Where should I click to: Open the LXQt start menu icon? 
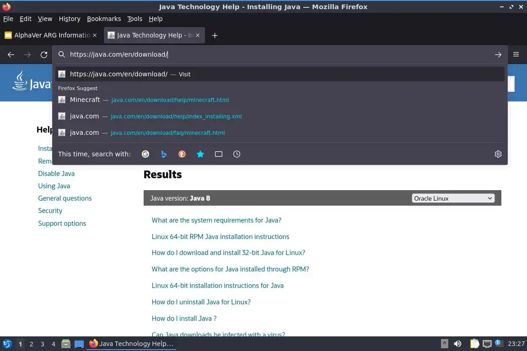click(7, 344)
